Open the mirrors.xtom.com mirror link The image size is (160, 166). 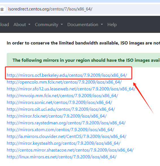click(60, 130)
